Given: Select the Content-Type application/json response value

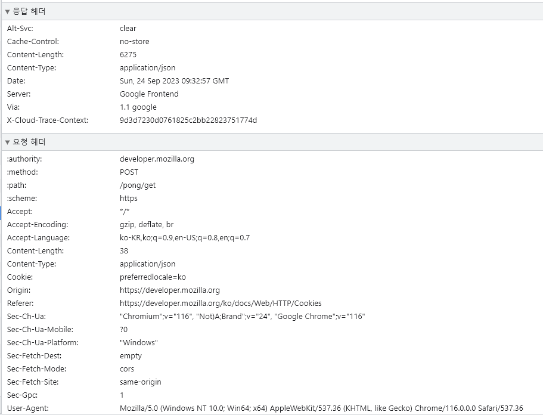Looking at the screenshot, I should click(x=148, y=68).
